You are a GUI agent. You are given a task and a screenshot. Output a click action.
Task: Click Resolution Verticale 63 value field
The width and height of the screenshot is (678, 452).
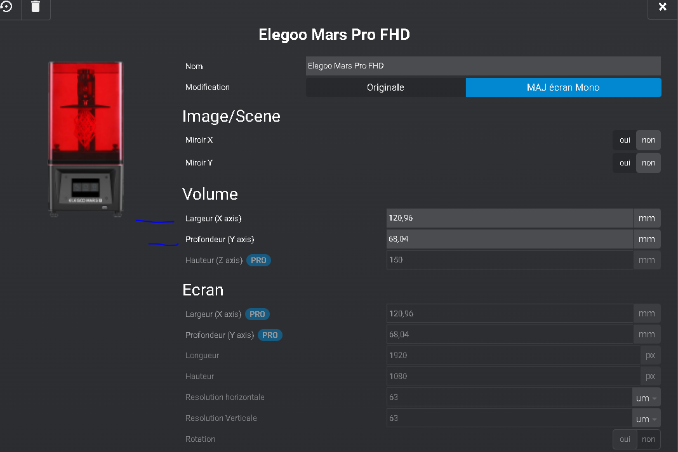(x=509, y=418)
